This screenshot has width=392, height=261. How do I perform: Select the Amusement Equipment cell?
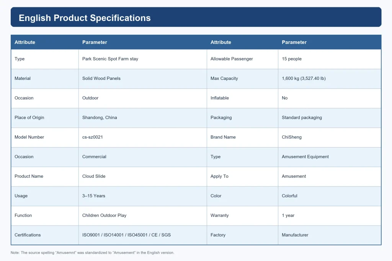pos(330,157)
